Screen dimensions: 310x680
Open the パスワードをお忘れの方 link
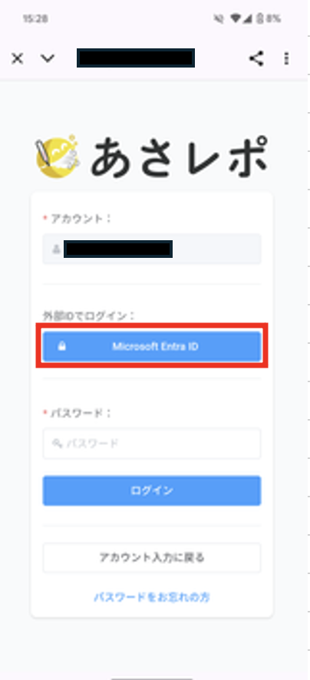152,597
